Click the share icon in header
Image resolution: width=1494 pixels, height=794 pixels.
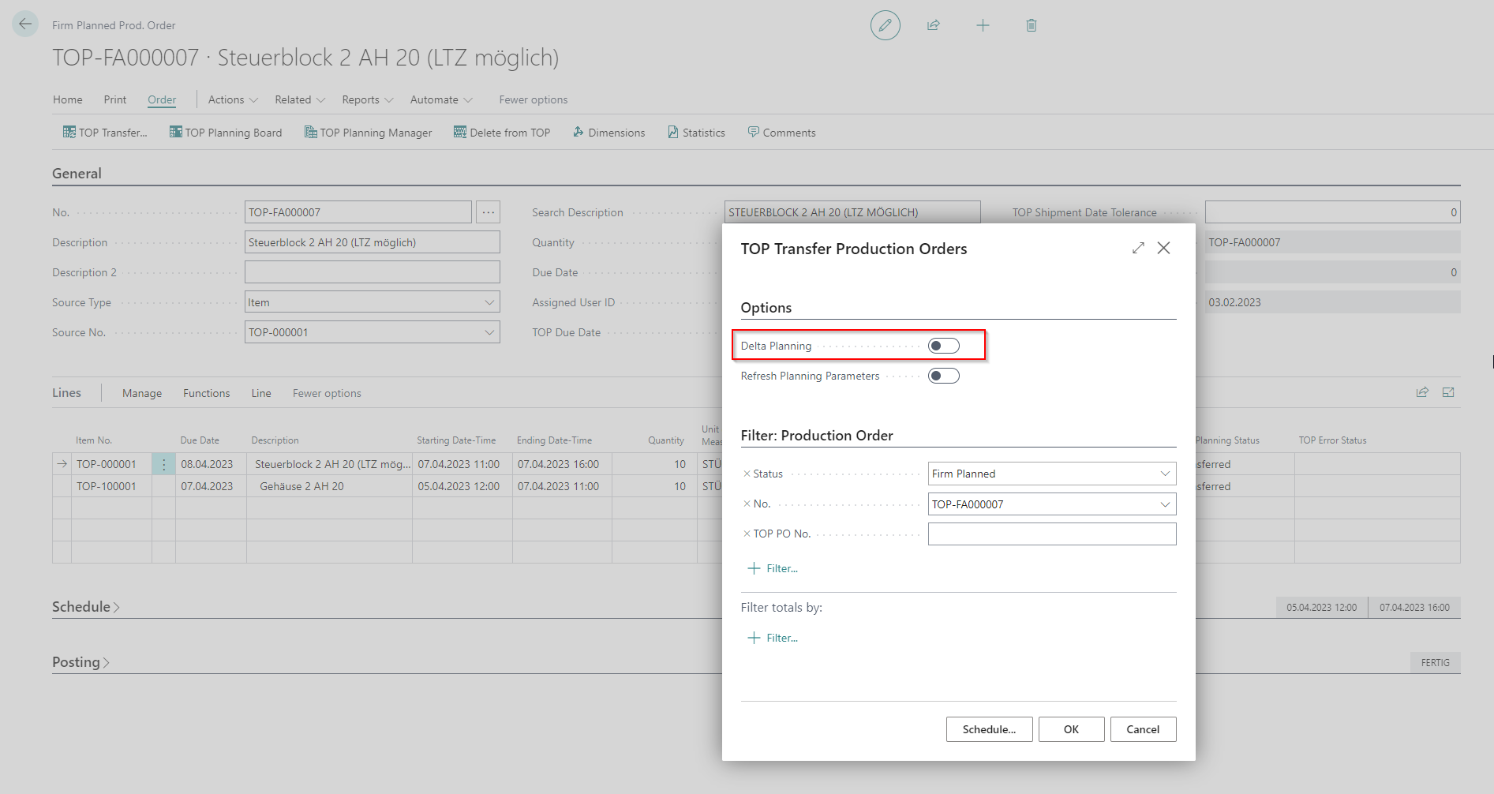(934, 25)
